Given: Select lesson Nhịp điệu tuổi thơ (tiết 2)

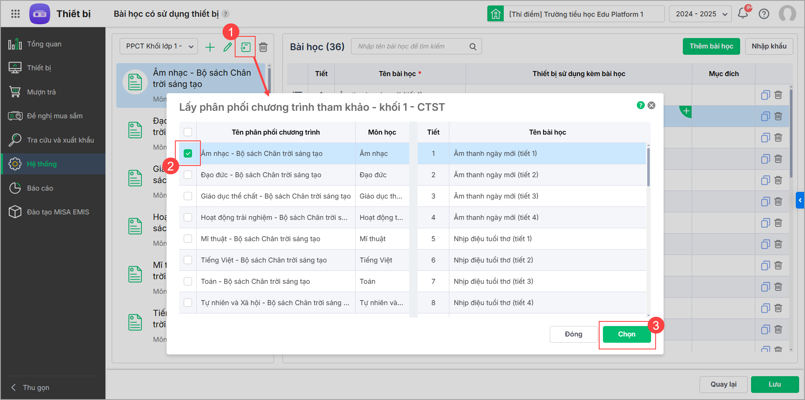Looking at the screenshot, I should point(532,260).
